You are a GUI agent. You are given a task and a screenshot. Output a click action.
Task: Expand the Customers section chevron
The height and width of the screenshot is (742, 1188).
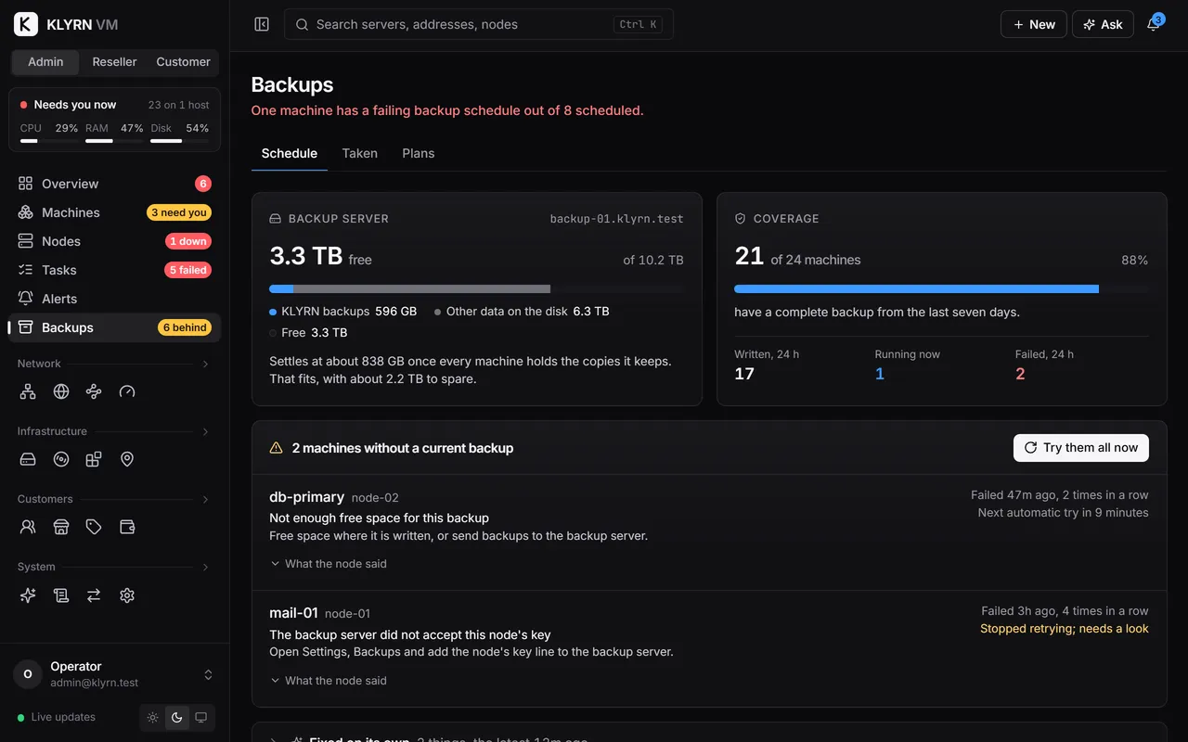[206, 499]
